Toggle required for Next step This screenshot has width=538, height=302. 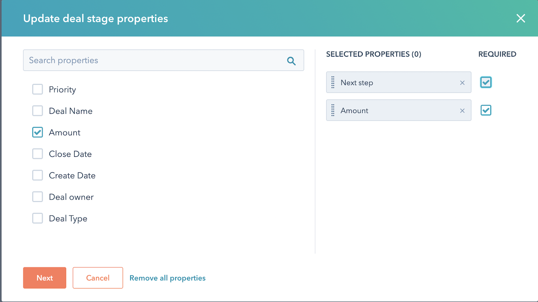coord(486,82)
